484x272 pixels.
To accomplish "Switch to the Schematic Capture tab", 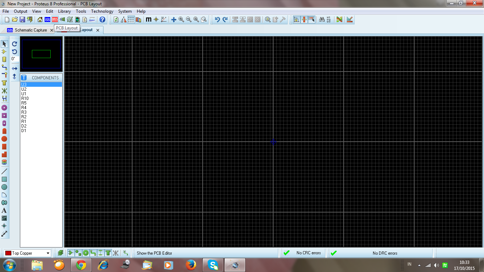I will point(30,30).
